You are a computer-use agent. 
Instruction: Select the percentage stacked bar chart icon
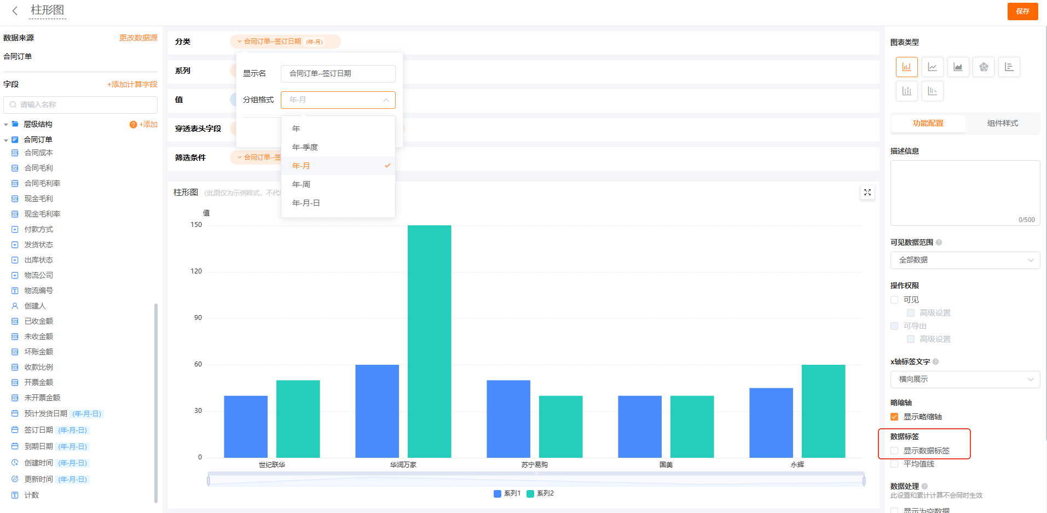pyautogui.click(x=932, y=91)
